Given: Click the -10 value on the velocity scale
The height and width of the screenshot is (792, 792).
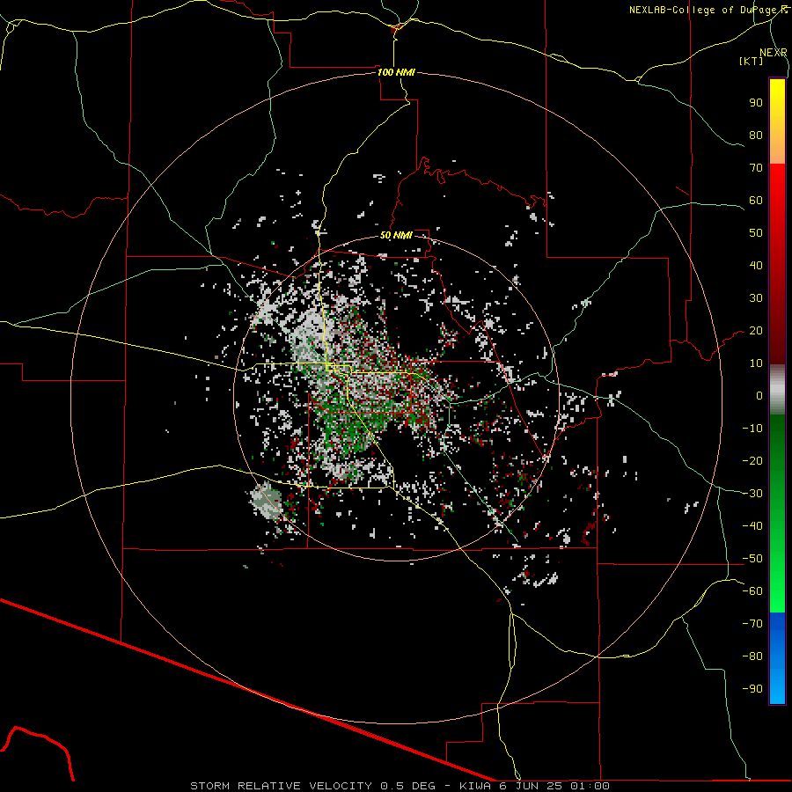Looking at the screenshot, I should click(x=752, y=429).
